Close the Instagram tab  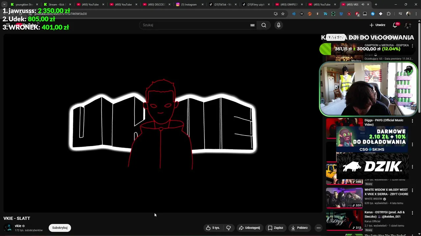[202, 5]
